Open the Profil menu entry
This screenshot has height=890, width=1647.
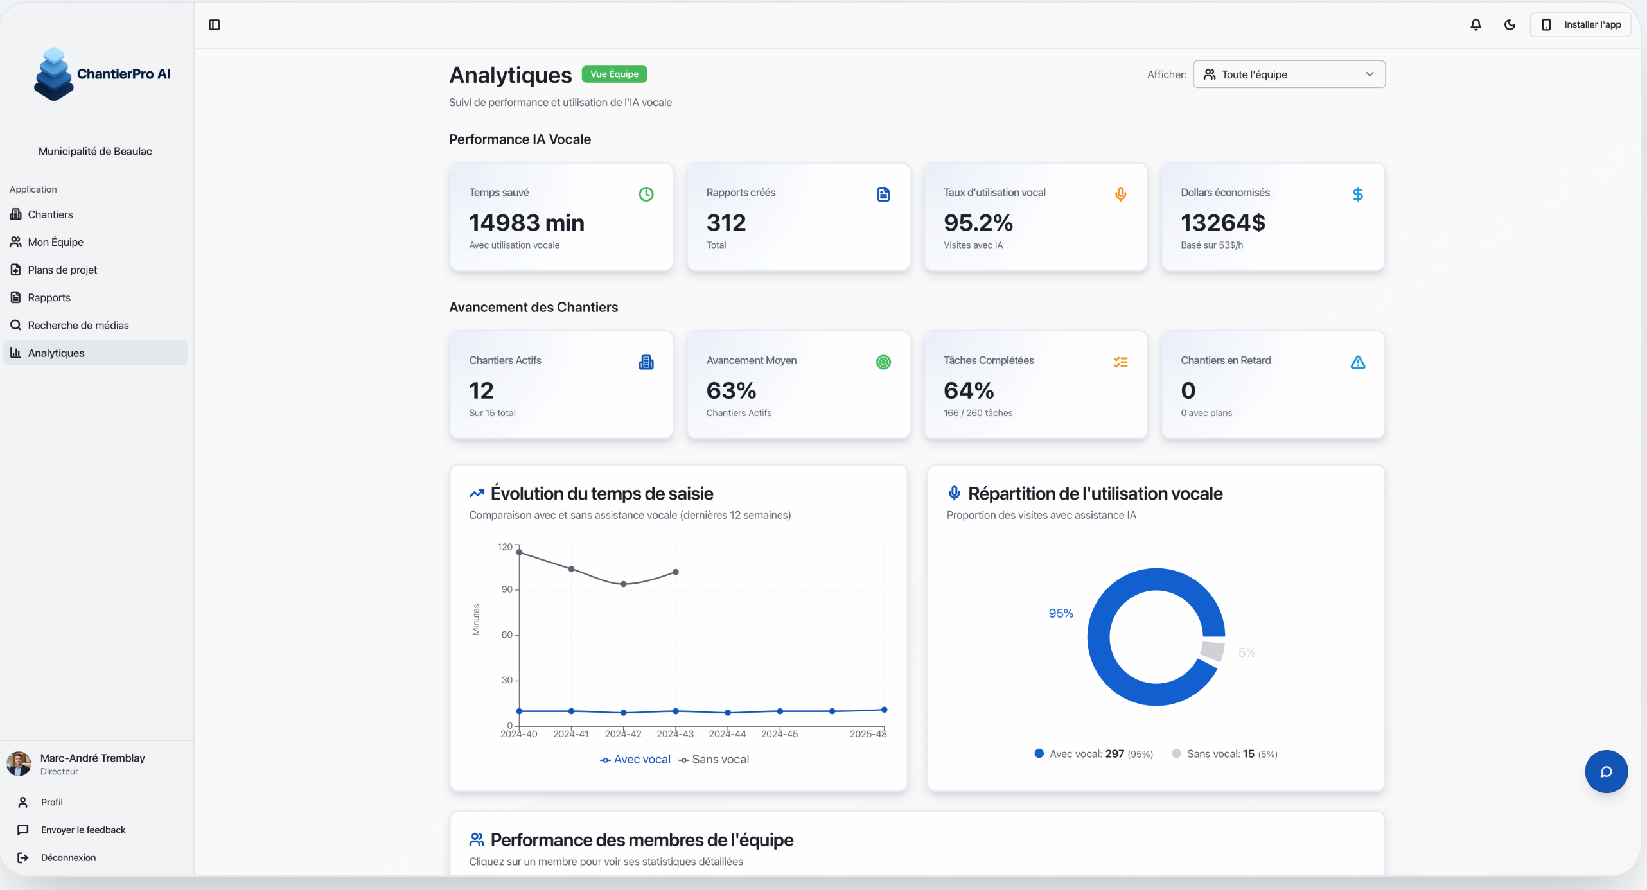point(51,801)
